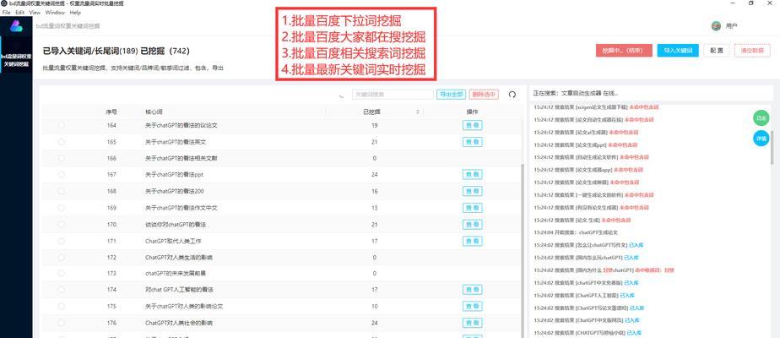780x338 pixels.
Task: Open the File menu
Action: pyautogui.click(x=7, y=12)
